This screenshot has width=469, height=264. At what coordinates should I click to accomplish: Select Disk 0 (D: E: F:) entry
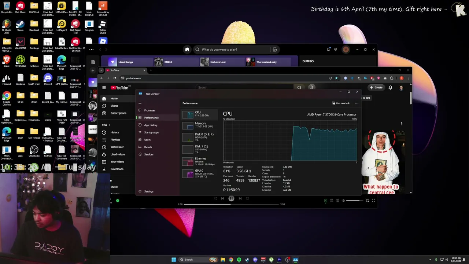coord(200,137)
